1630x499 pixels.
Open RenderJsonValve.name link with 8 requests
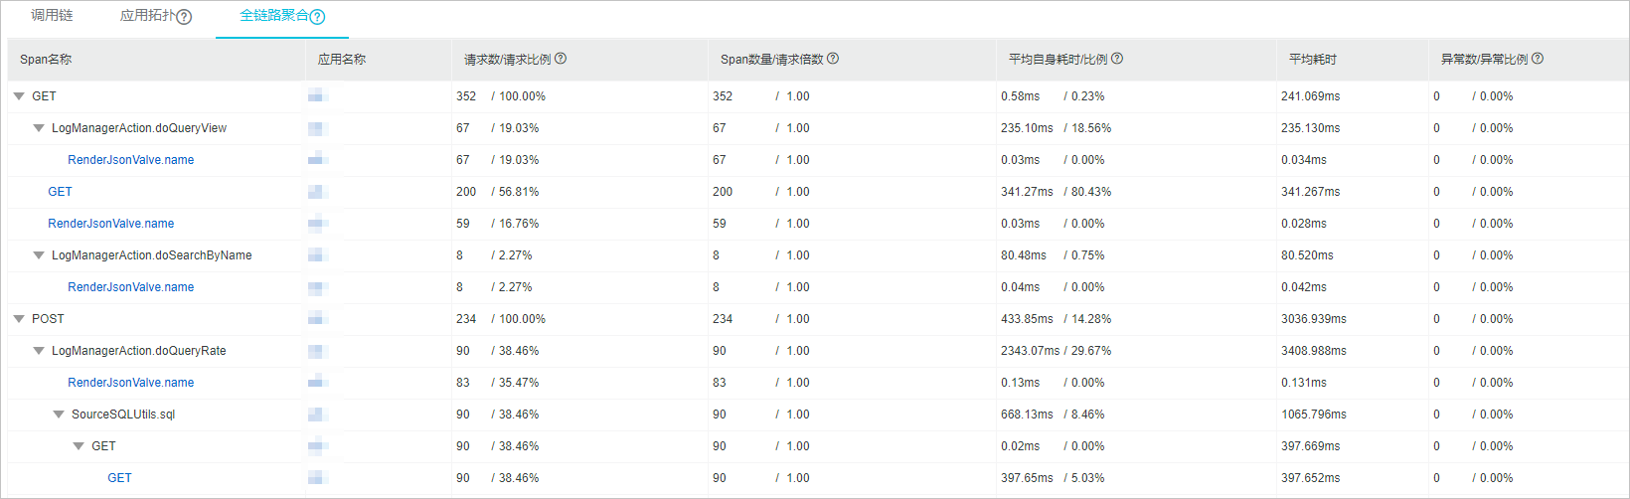131,287
